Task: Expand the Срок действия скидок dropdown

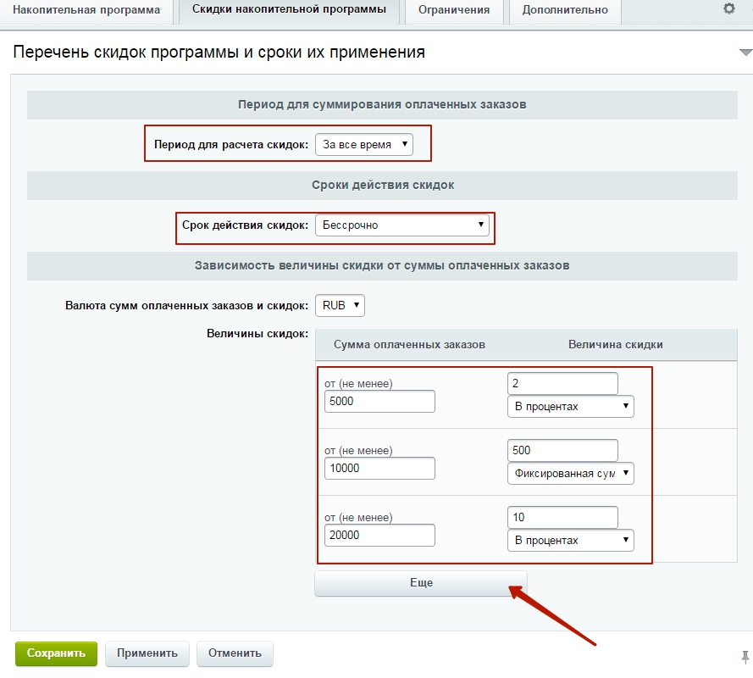Action: pos(401,225)
